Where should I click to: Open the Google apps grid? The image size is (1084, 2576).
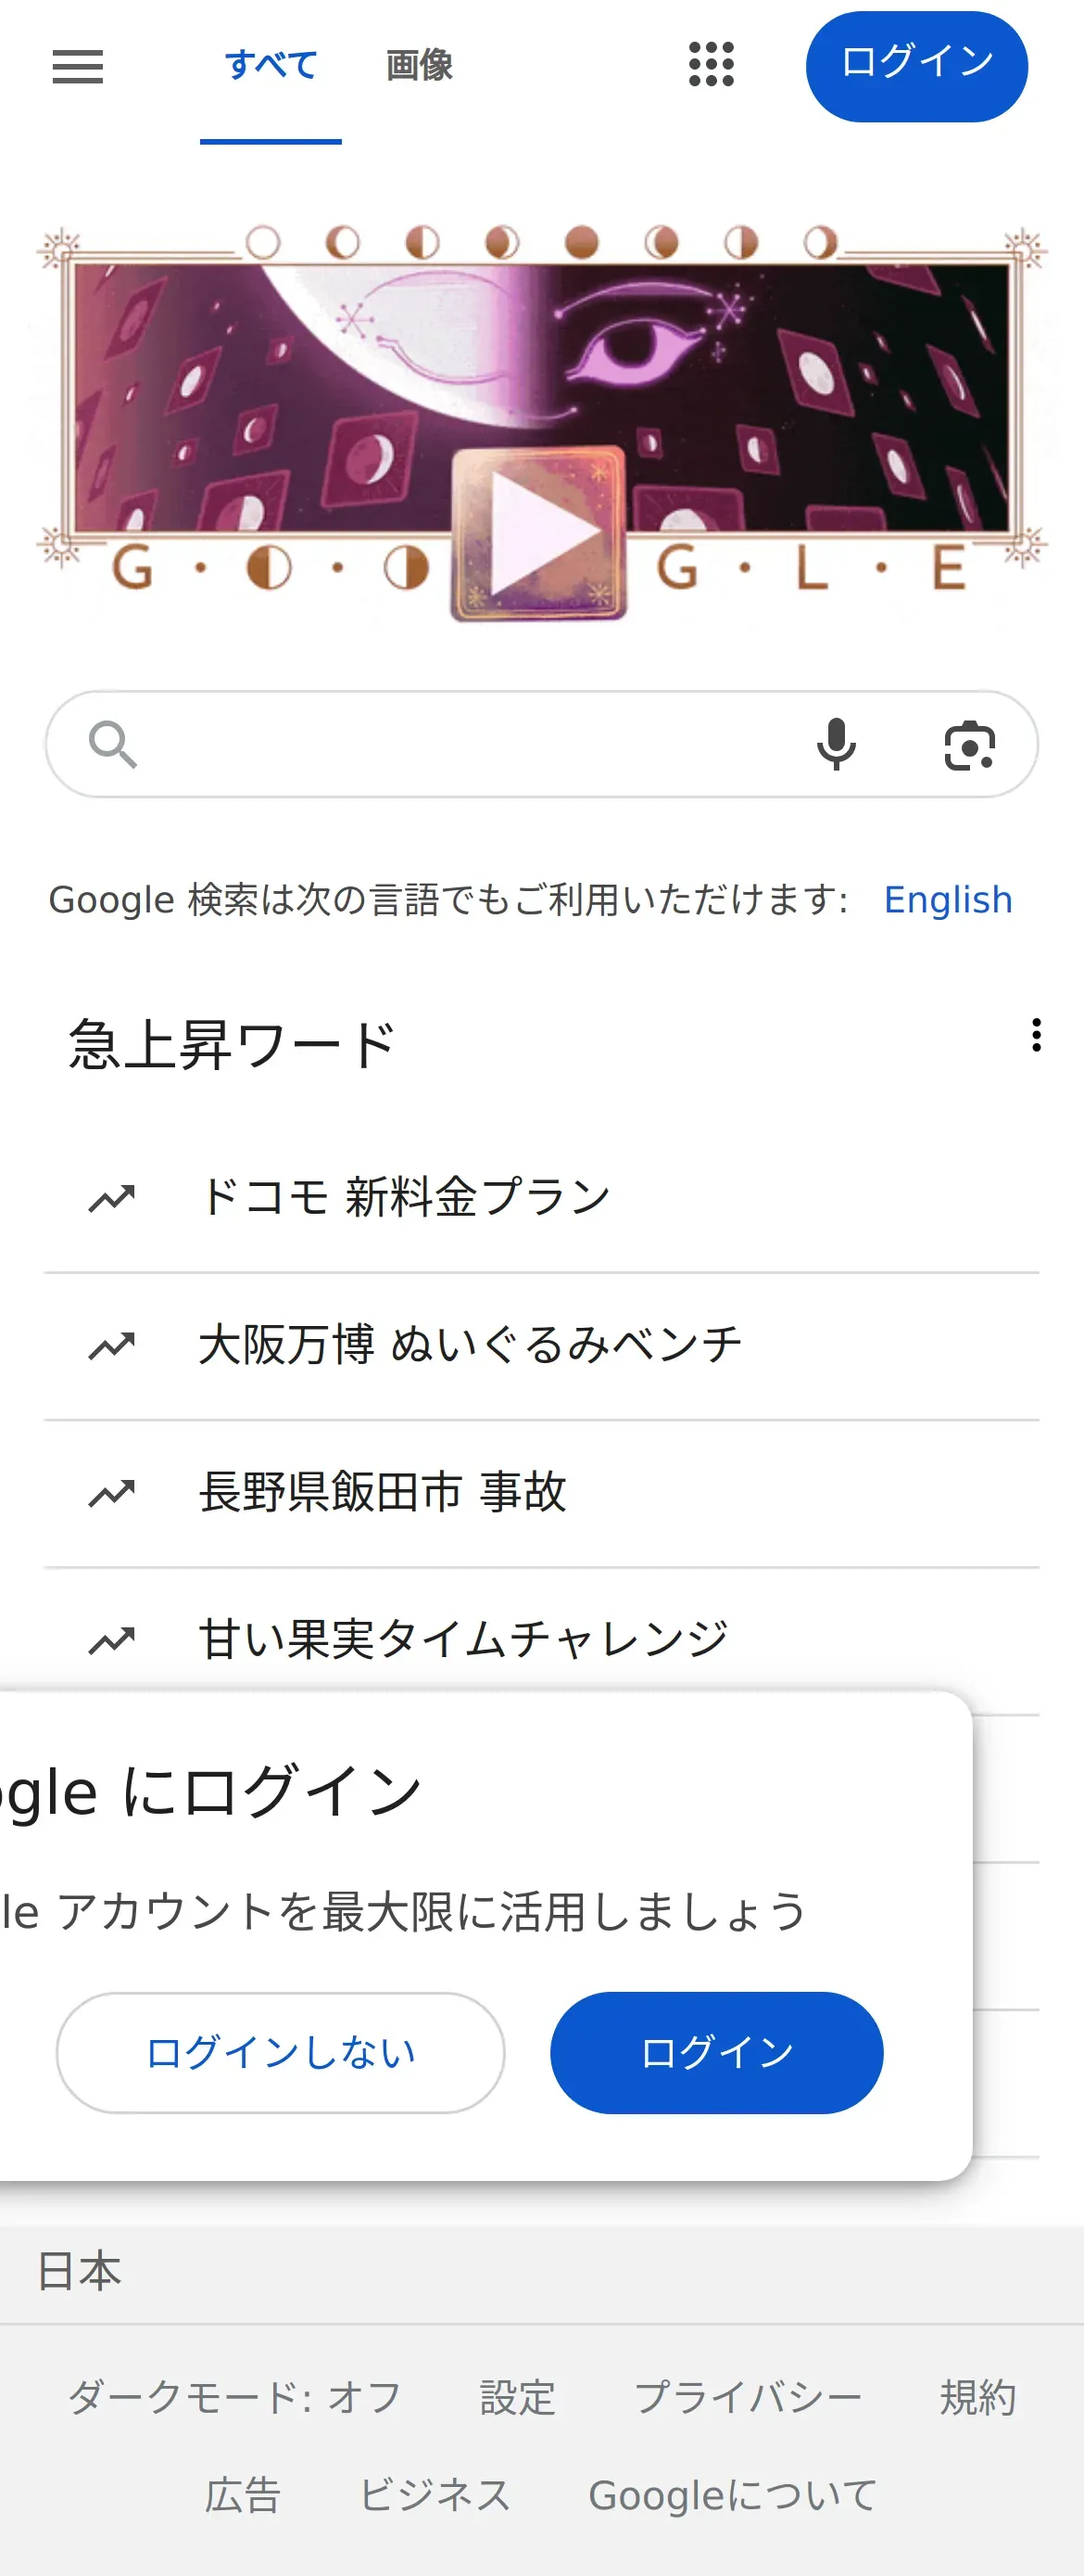(x=712, y=65)
